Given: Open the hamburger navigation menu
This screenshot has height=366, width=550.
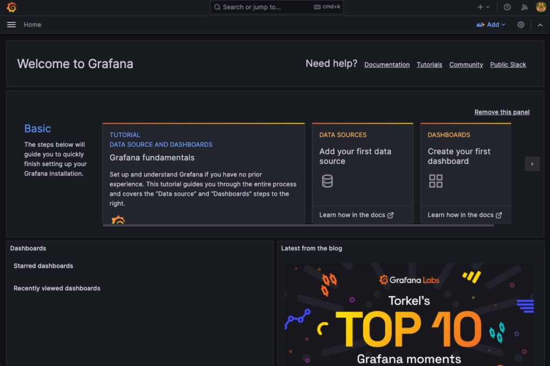Looking at the screenshot, I should point(11,25).
